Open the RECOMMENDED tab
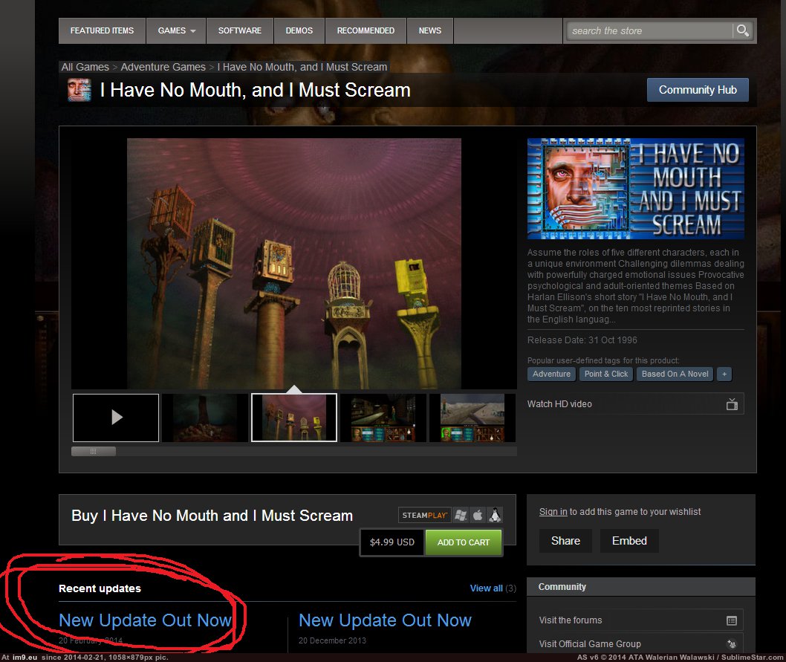Screen dimensions: 786x662 366,30
